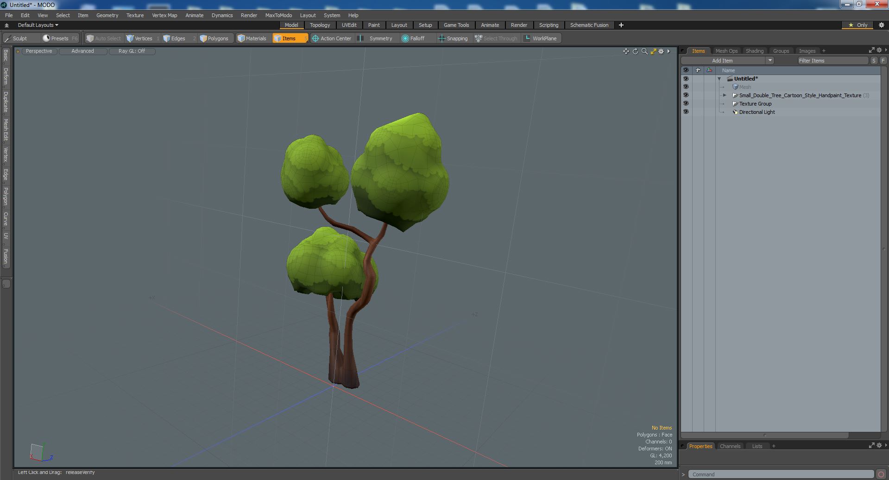Open the Mesh Edit sidebar tab
889x480 pixels.
coord(6,130)
